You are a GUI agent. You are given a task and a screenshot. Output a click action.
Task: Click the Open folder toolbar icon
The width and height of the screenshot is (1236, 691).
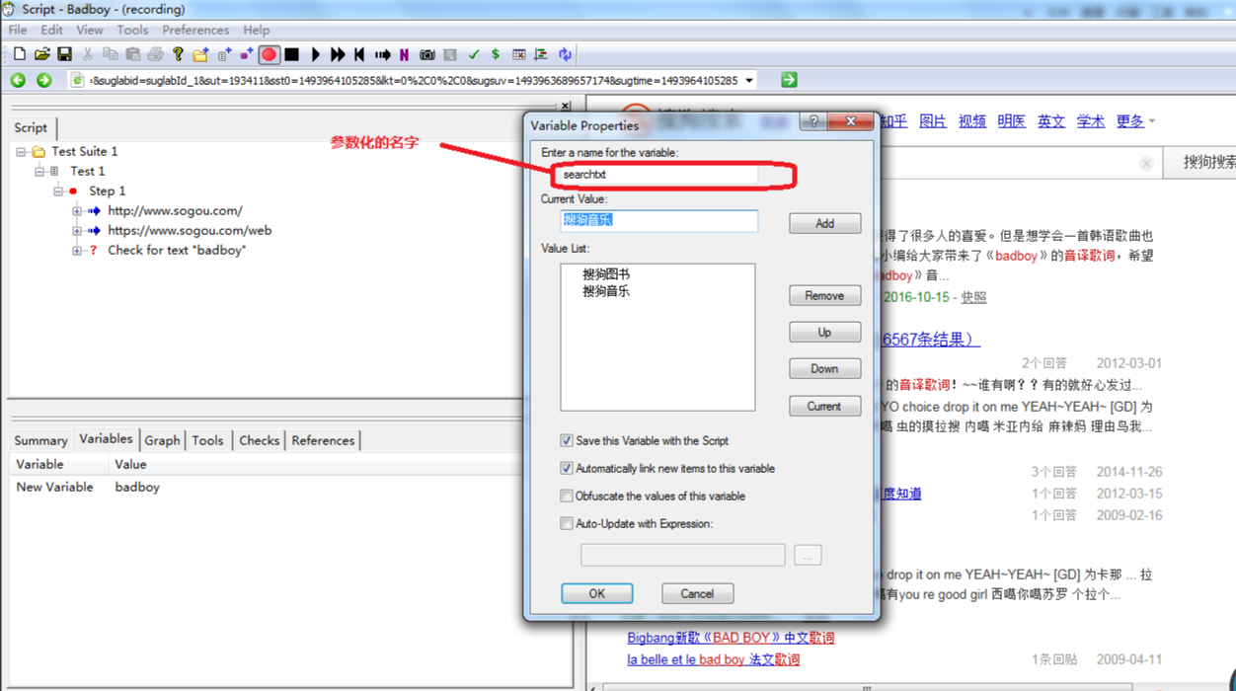point(41,54)
